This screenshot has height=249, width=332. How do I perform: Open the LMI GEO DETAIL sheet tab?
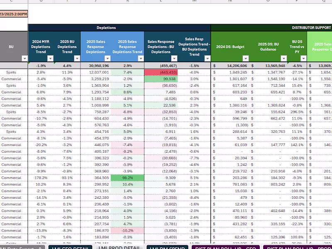70,247
